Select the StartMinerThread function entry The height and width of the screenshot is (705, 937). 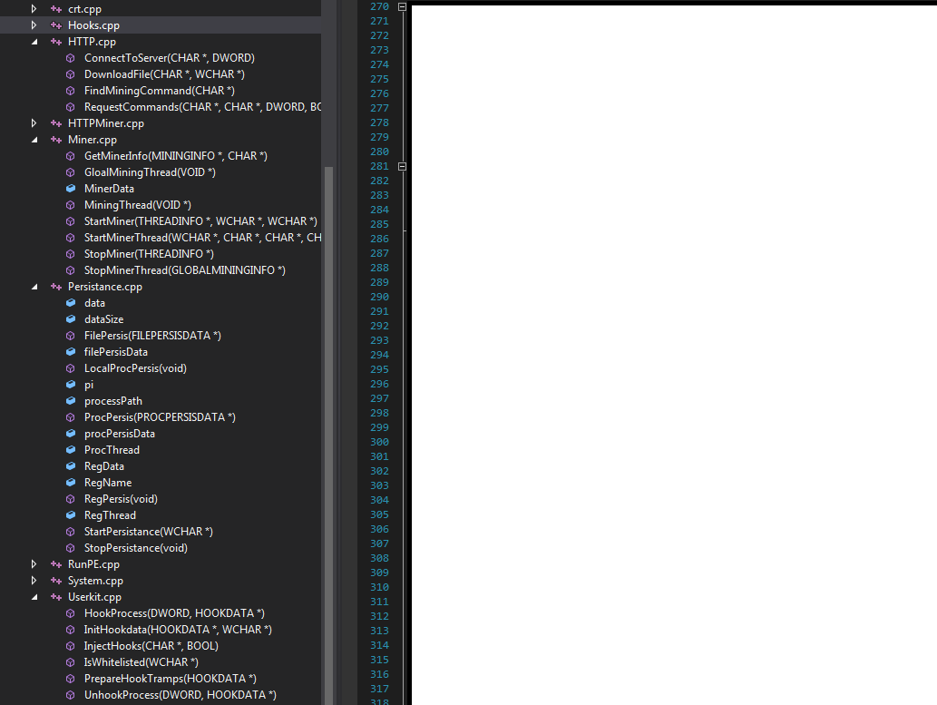[x=202, y=238]
